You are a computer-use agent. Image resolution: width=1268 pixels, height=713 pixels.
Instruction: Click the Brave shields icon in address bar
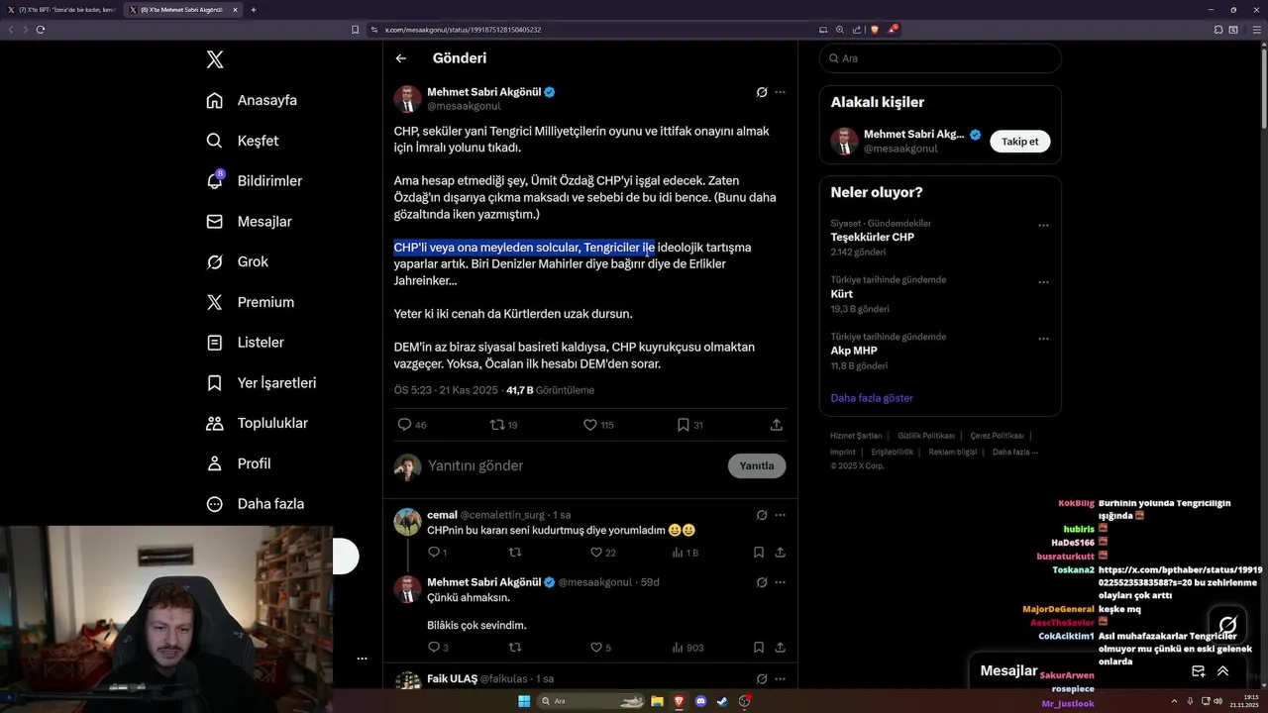click(875, 30)
